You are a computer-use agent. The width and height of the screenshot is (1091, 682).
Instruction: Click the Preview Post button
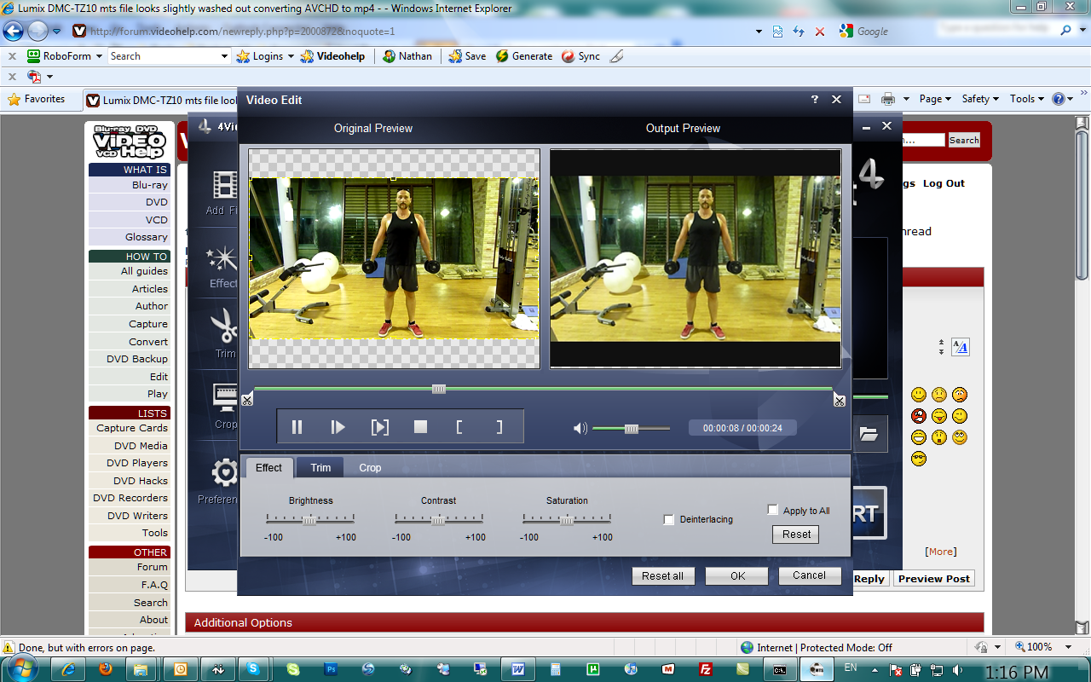tap(934, 578)
